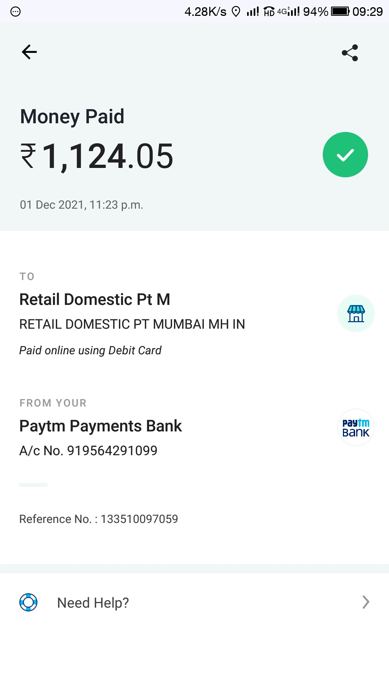The image size is (389, 692).
Task: Tap the Money Paid heading
Action: point(72,116)
